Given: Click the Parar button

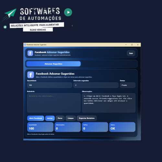Looking at the screenshot, I should 60,118.
